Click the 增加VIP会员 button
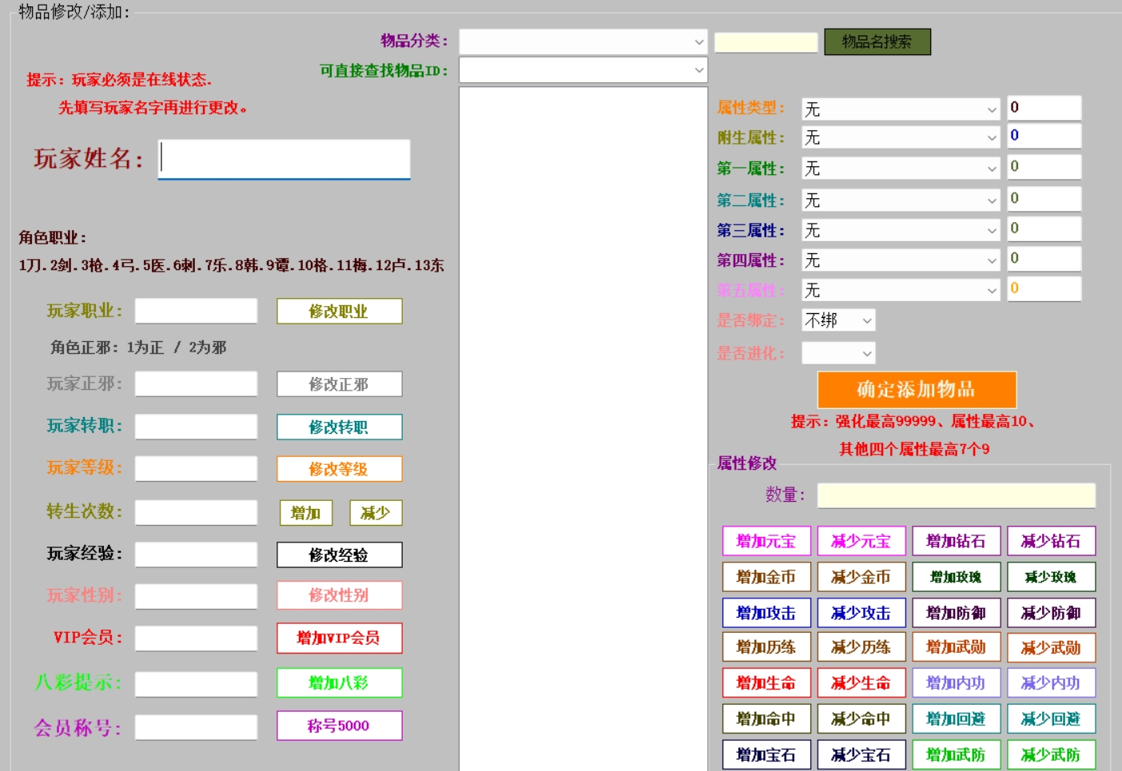This screenshot has width=1122, height=771. point(339,638)
